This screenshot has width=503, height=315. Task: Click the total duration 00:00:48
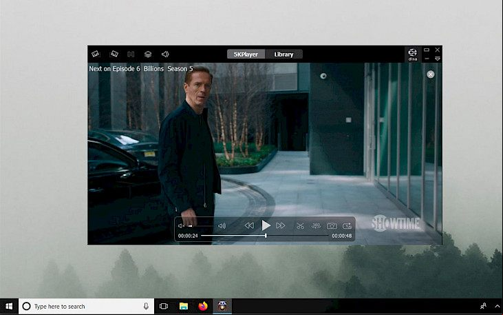click(x=342, y=236)
